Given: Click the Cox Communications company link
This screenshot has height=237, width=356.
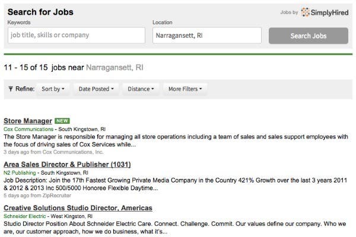Looking at the screenshot, I should [x=28, y=129].
